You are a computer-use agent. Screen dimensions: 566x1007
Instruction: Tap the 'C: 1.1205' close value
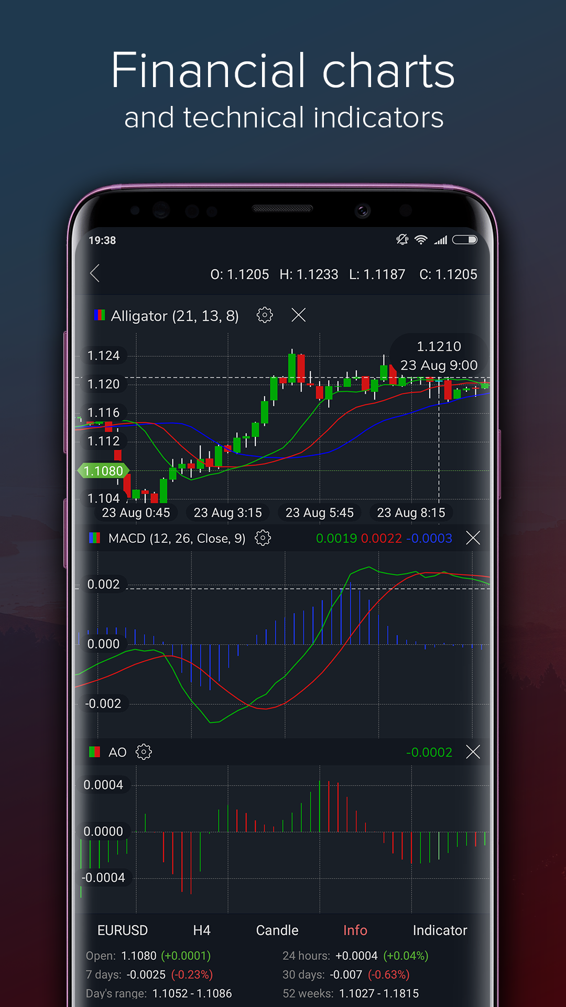pyautogui.click(x=448, y=274)
